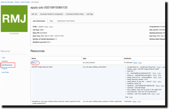This screenshot has width=169, height=109.
Task: Hide attributes of OAS MP Image listing
Action: click(127, 97)
